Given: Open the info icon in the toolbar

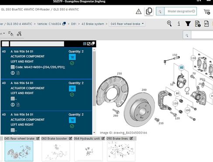Looking at the screenshot, I should [x=179, y=24].
